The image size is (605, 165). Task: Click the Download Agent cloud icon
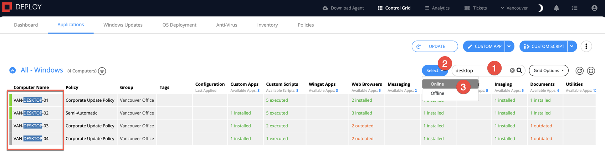point(325,8)
